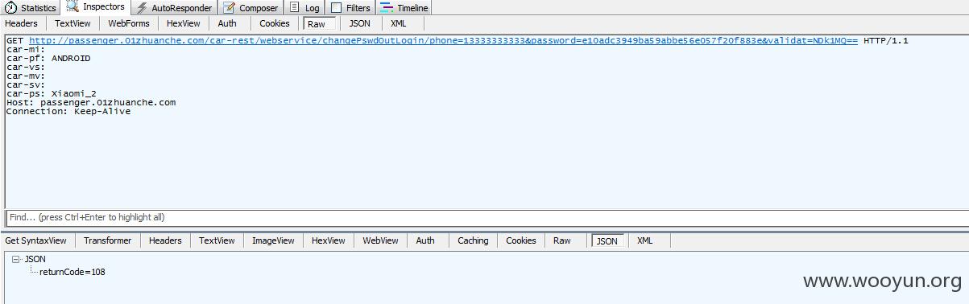
Task: Select request Cookies inspector tab
Action: coord(275,24)
